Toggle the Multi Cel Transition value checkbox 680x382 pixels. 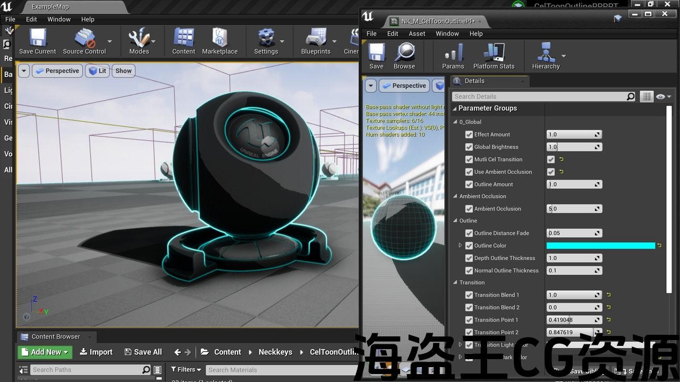551,159
